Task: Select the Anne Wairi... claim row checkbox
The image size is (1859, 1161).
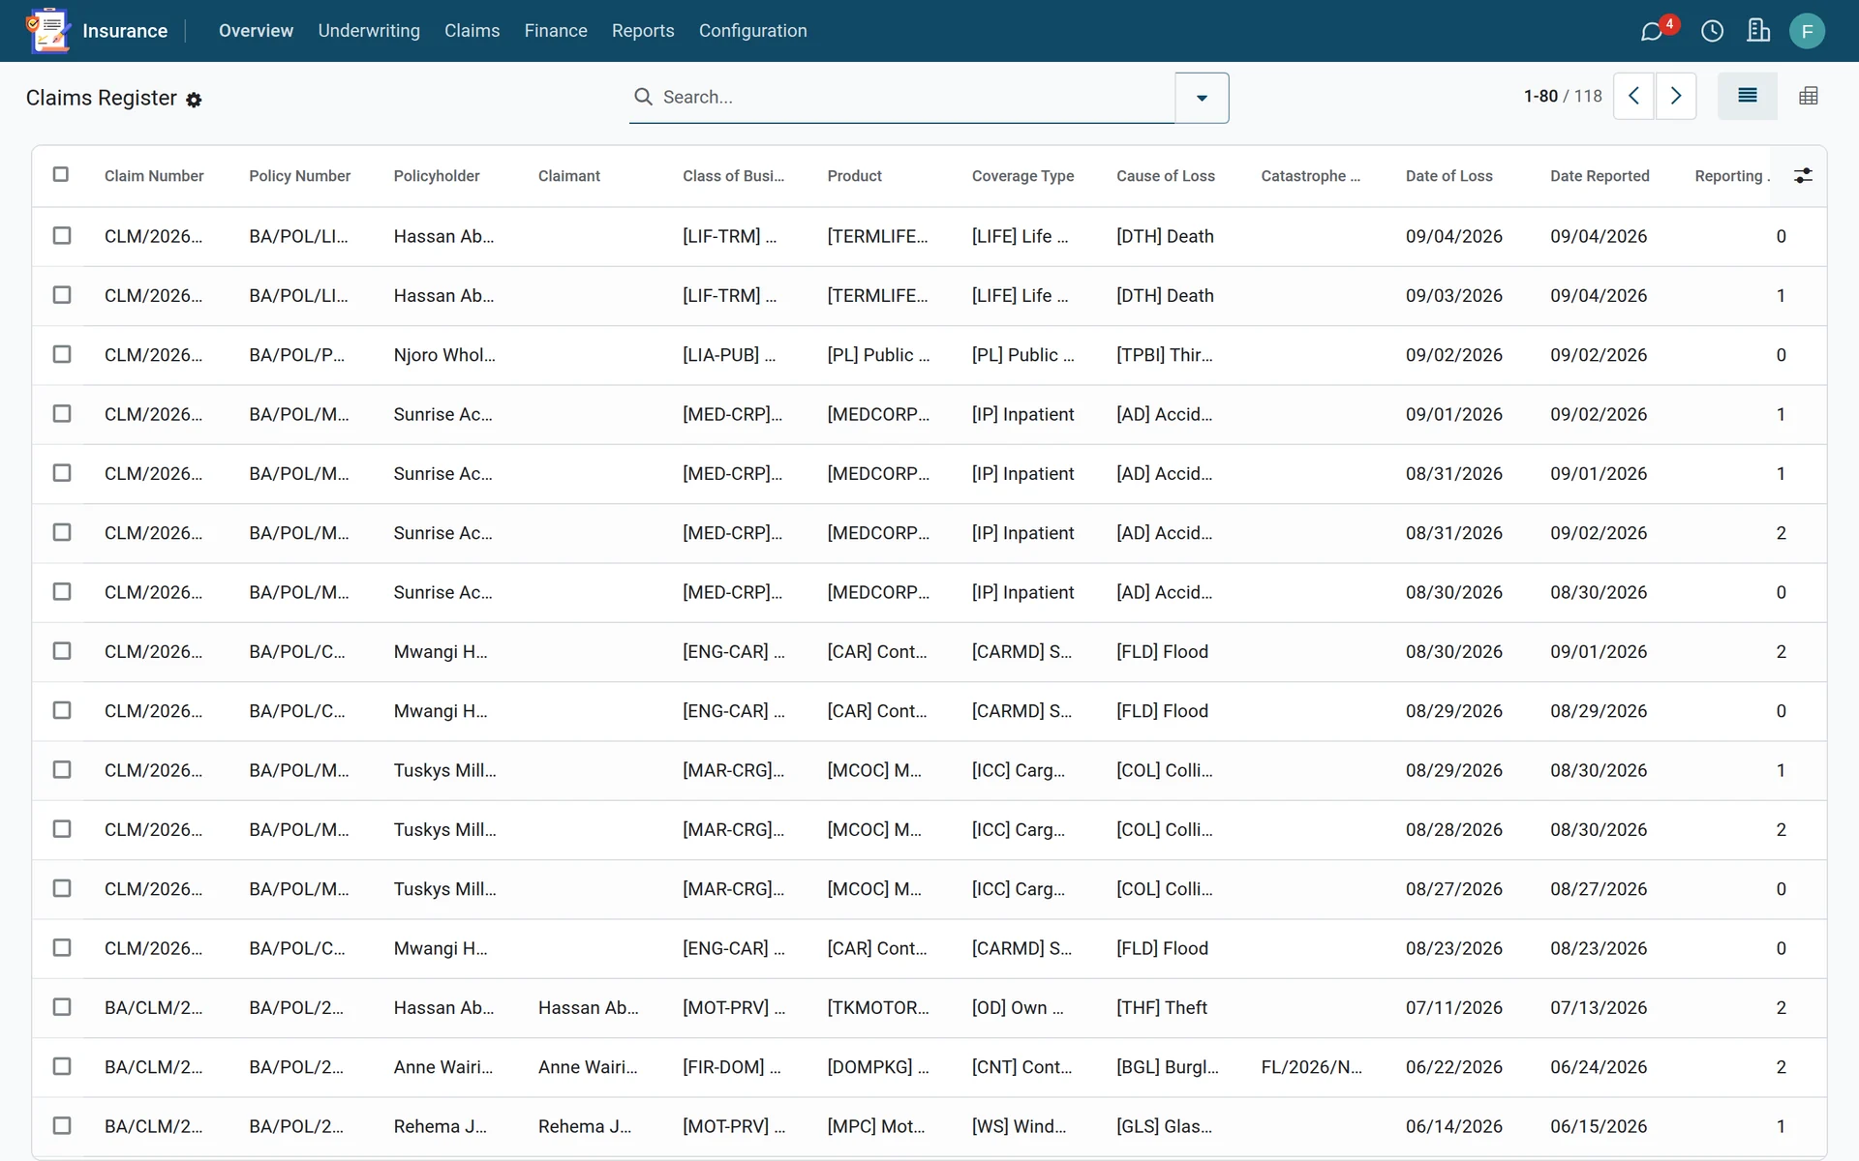Action: (62, 1066)
